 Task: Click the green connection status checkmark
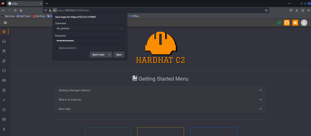pos(279,23)
